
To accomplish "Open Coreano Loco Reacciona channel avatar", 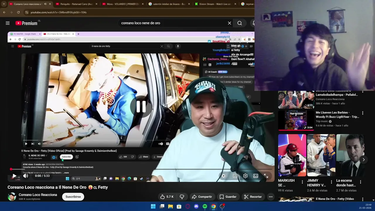I will point(12,197).
